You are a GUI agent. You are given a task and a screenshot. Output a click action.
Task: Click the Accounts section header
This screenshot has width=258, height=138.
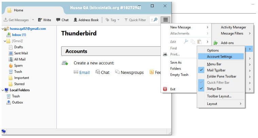click(111, 51)
